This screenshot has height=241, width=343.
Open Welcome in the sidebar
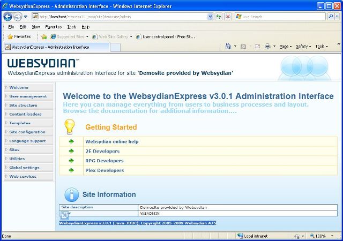28,87
